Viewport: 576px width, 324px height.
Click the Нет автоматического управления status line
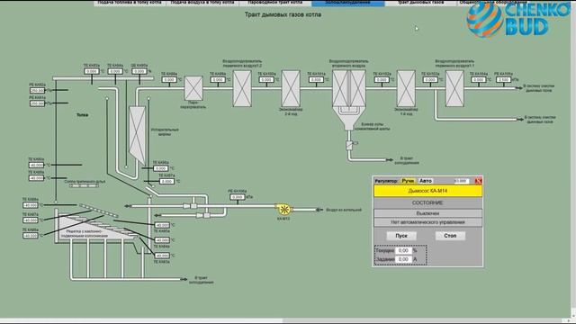pyautogui.click(x=427, y=222)
